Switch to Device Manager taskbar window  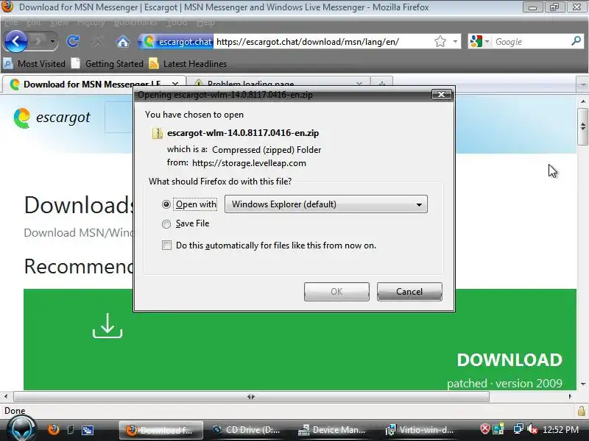332,430
